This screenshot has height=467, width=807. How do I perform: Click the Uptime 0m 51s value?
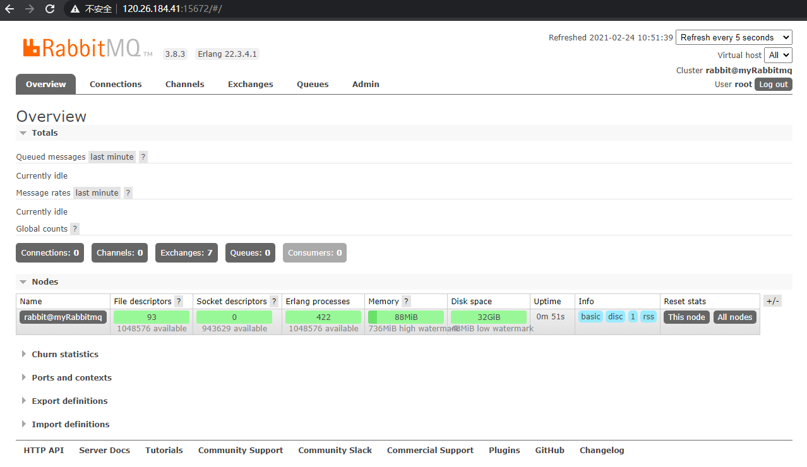click(x=551, y=316)
